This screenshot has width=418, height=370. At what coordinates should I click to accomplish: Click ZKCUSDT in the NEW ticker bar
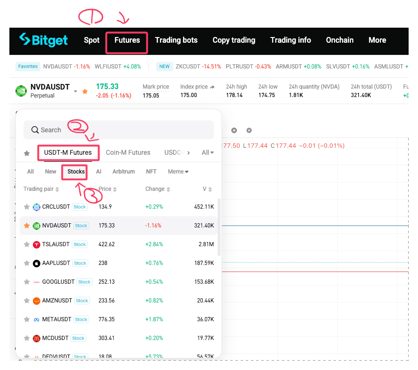pyautogui.click(x=188, y=67)
